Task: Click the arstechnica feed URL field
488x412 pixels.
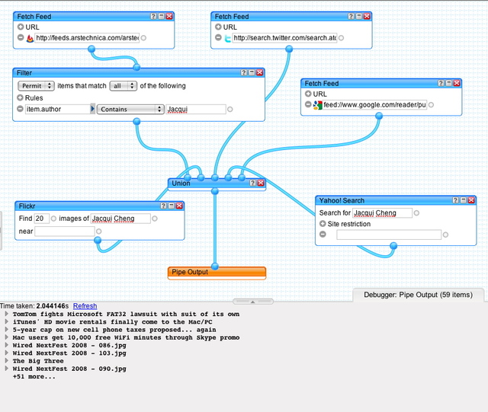Action: pyautogui.click(x=87, y=38)
